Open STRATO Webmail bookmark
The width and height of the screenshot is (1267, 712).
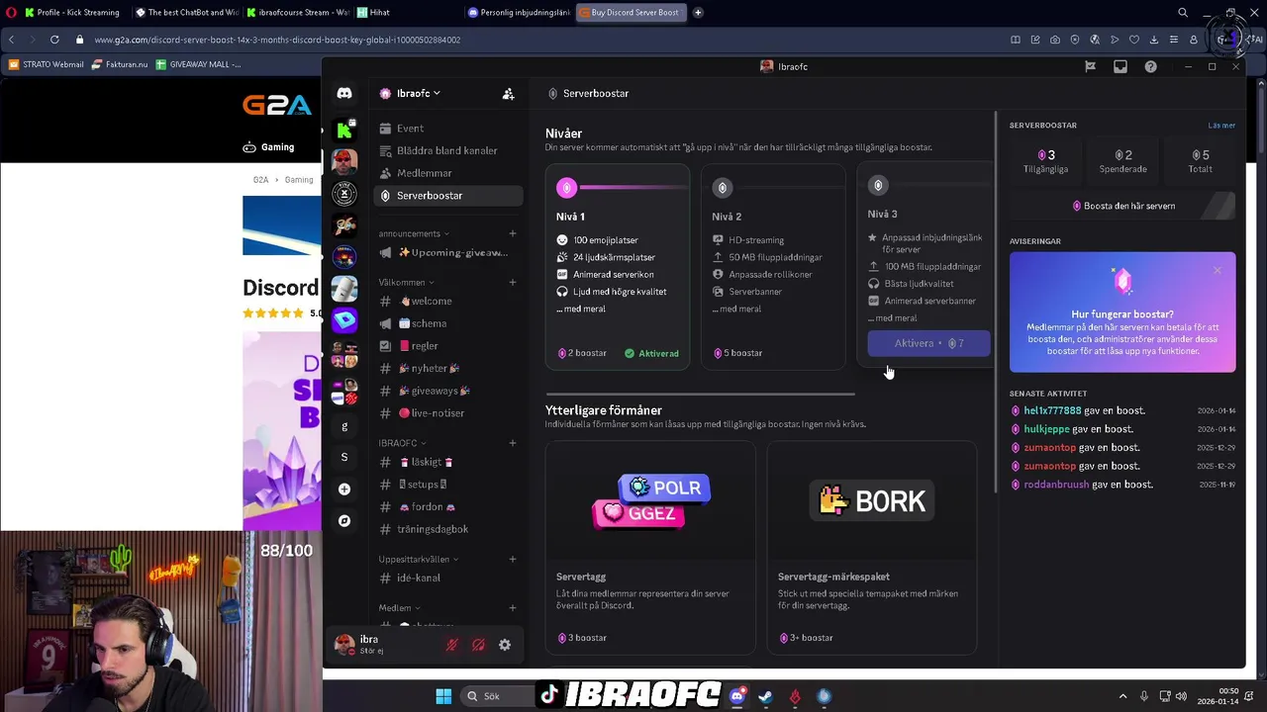click(47, 64)
